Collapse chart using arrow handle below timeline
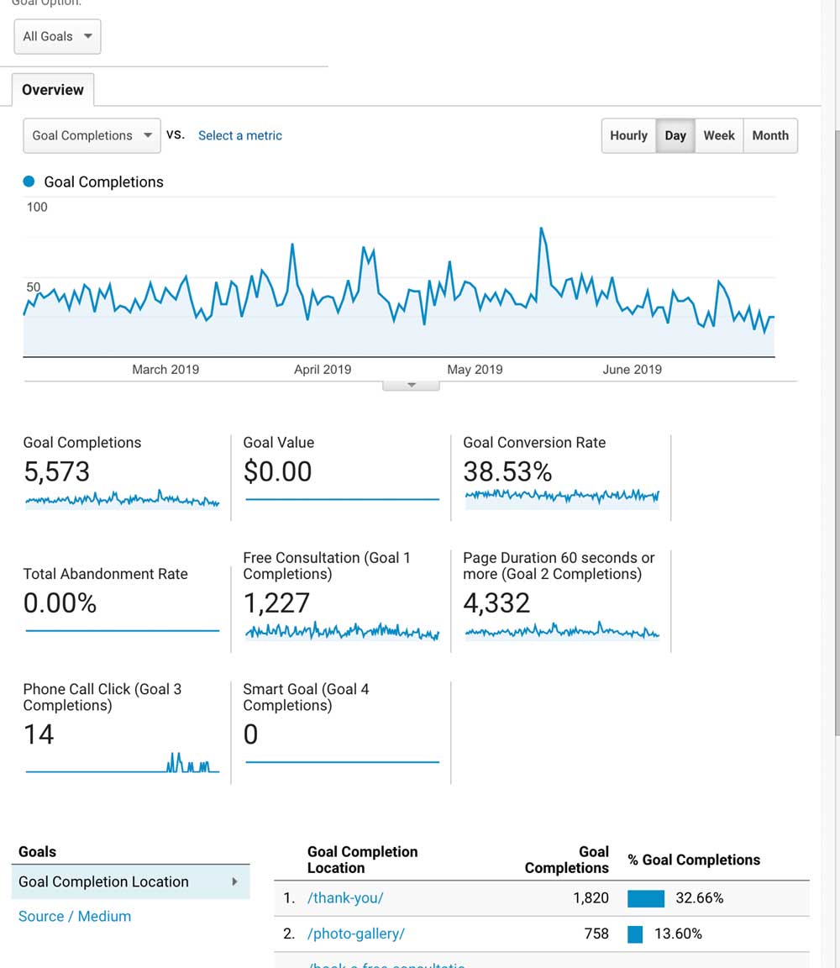840x968 pixels. [411, 386]
